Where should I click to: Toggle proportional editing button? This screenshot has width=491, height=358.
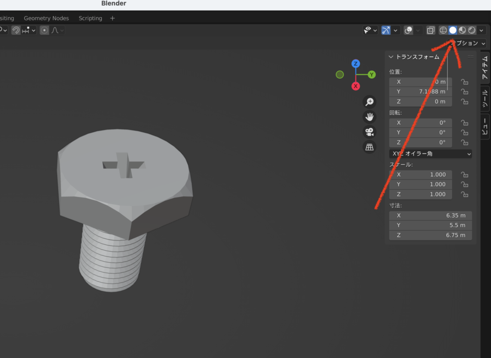point(45,30)
